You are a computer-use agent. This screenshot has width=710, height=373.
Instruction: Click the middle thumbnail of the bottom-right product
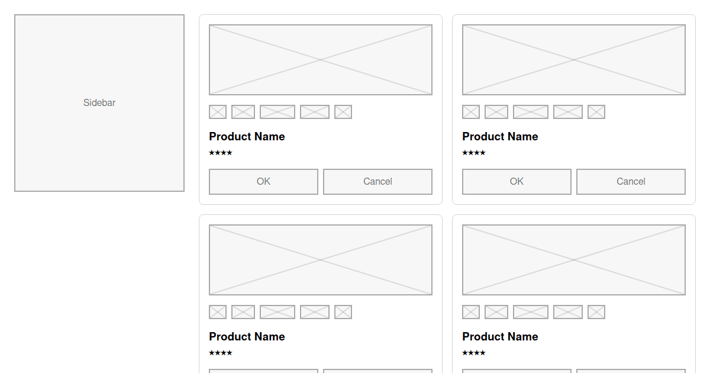[530, 312]
